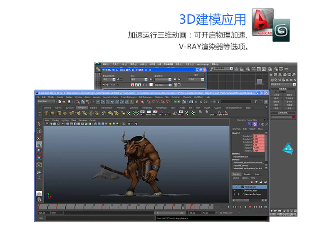Open the 3ds Max main toolbar dropdown
Screen dimensions: 312x232
tap(224, 68)
